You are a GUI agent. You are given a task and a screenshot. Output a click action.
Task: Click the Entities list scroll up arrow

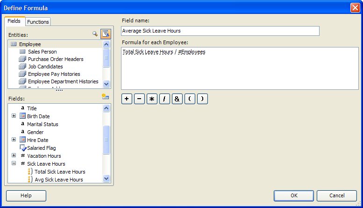click(x=106, y=44)
